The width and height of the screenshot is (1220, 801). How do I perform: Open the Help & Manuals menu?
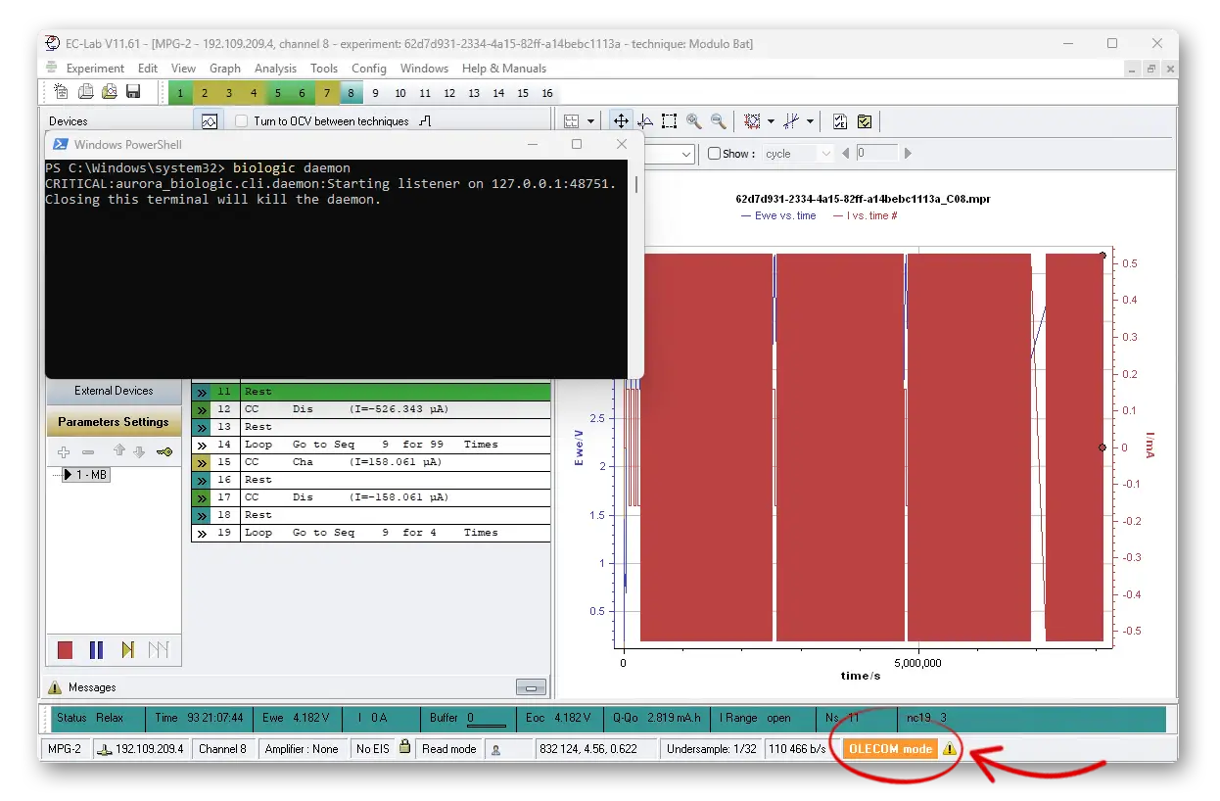click(504, 69)
